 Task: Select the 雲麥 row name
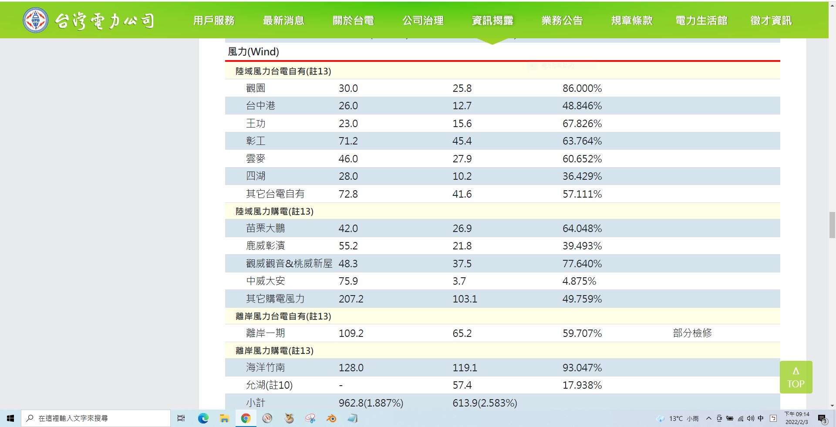tap(256, 159)
